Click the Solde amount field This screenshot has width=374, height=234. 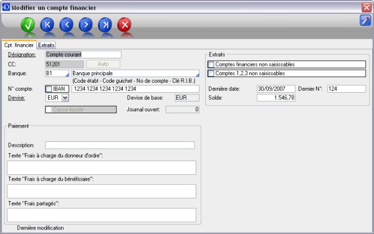pos(276,98)
